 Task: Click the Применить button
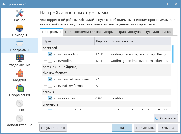145,128
